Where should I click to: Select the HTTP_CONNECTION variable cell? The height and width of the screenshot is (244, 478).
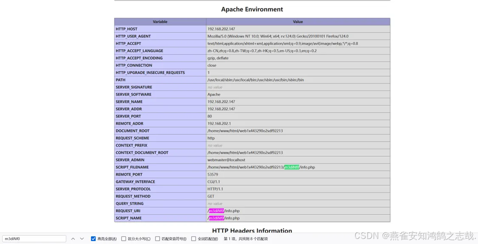(160, 65)
